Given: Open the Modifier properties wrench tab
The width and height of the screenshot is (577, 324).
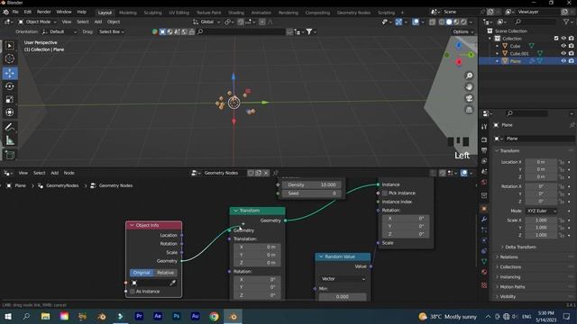Looking at the screenshot, I should [x=484, y=220].
